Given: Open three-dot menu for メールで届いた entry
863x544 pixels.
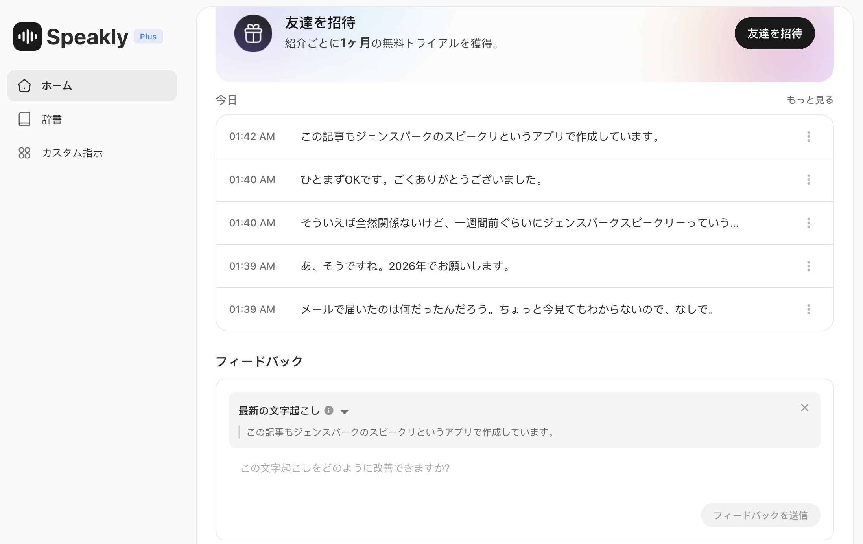Looking at the screenshot, I should (808, 309).
